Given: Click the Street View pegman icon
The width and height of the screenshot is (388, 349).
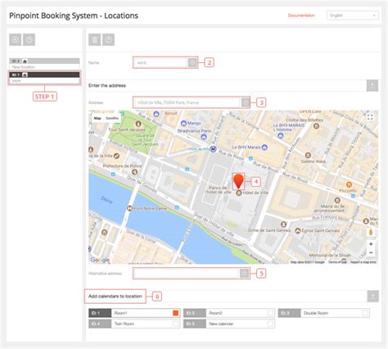Looking at the screenshot, I should click(x=371, y=232).
